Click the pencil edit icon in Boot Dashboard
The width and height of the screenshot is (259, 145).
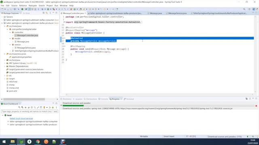(38, 108)
